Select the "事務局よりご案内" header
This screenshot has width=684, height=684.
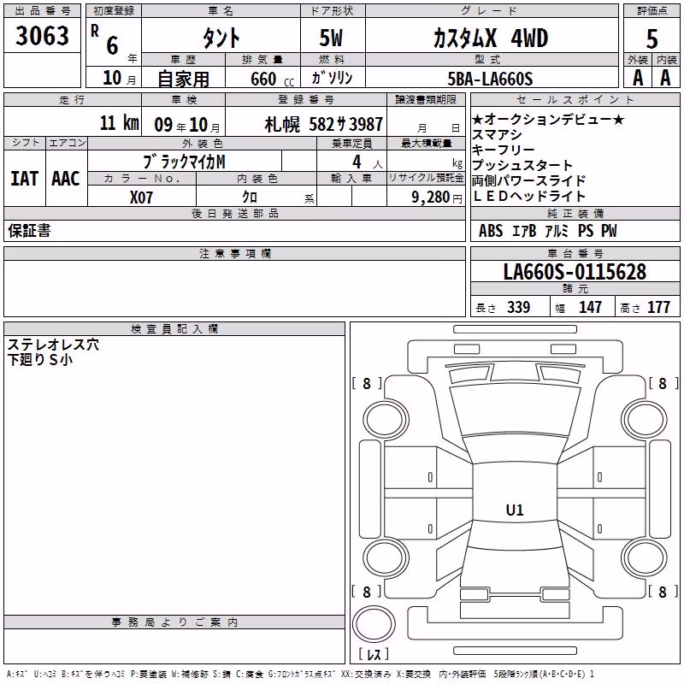pos(174,622)
